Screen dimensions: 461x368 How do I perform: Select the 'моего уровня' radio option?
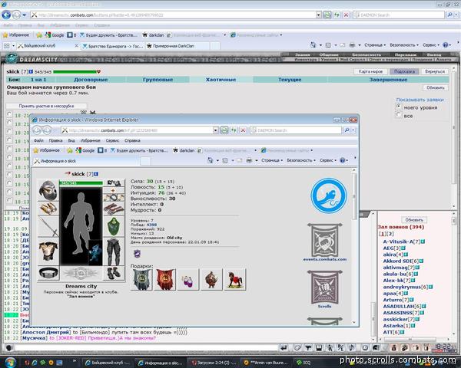tap(399, 107)
